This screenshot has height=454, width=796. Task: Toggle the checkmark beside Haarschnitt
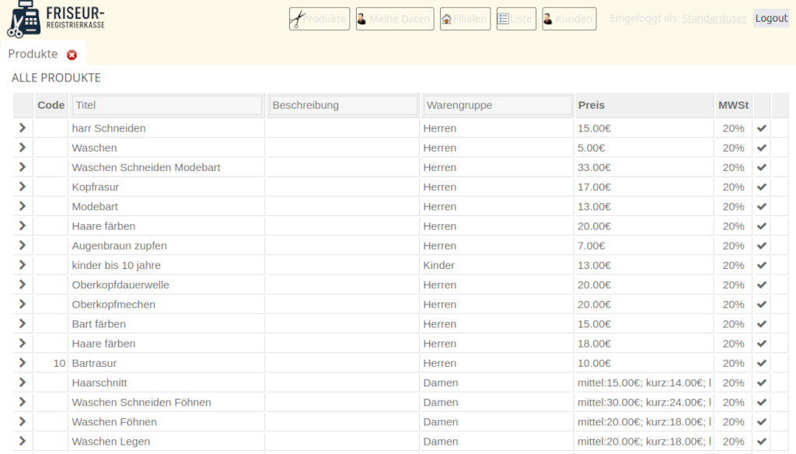(761, 382)
